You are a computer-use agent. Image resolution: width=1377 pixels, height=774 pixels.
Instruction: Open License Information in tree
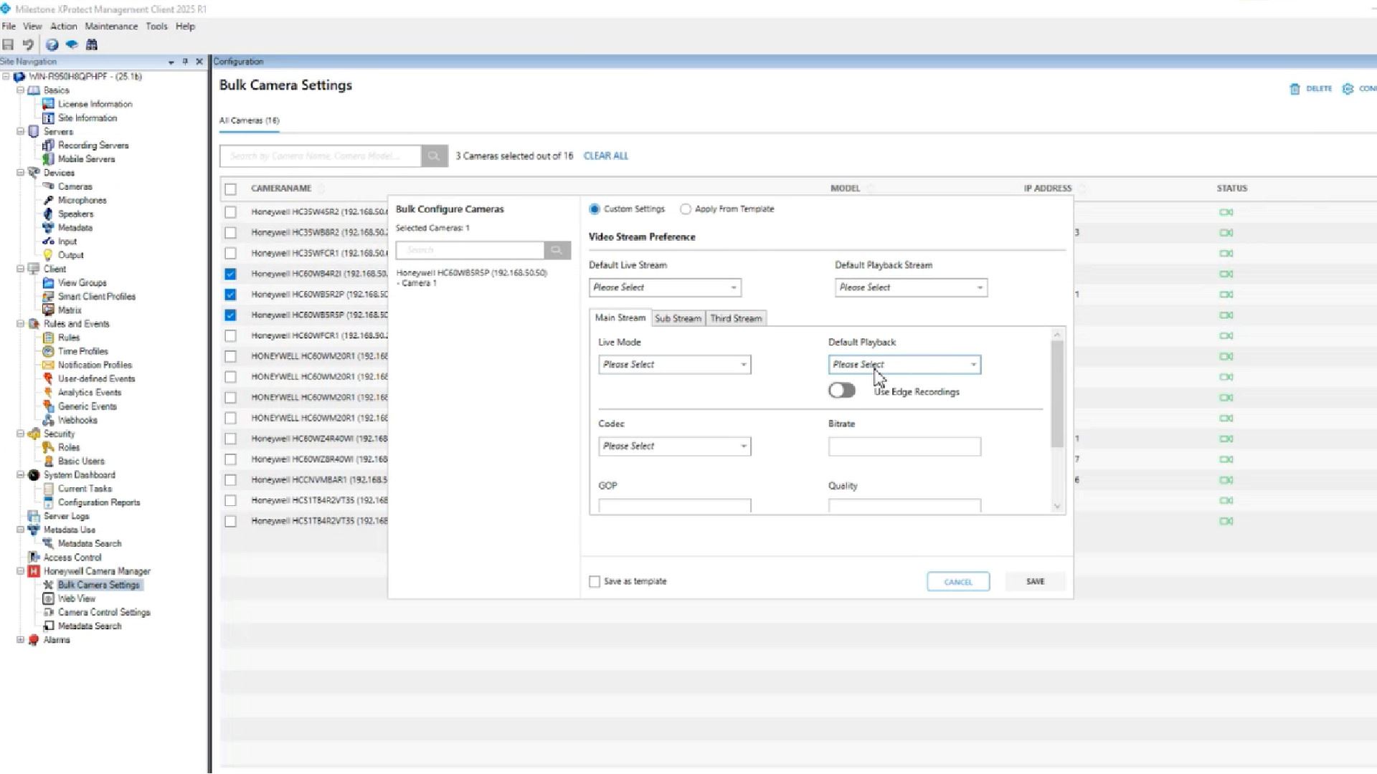pos(95,104)
